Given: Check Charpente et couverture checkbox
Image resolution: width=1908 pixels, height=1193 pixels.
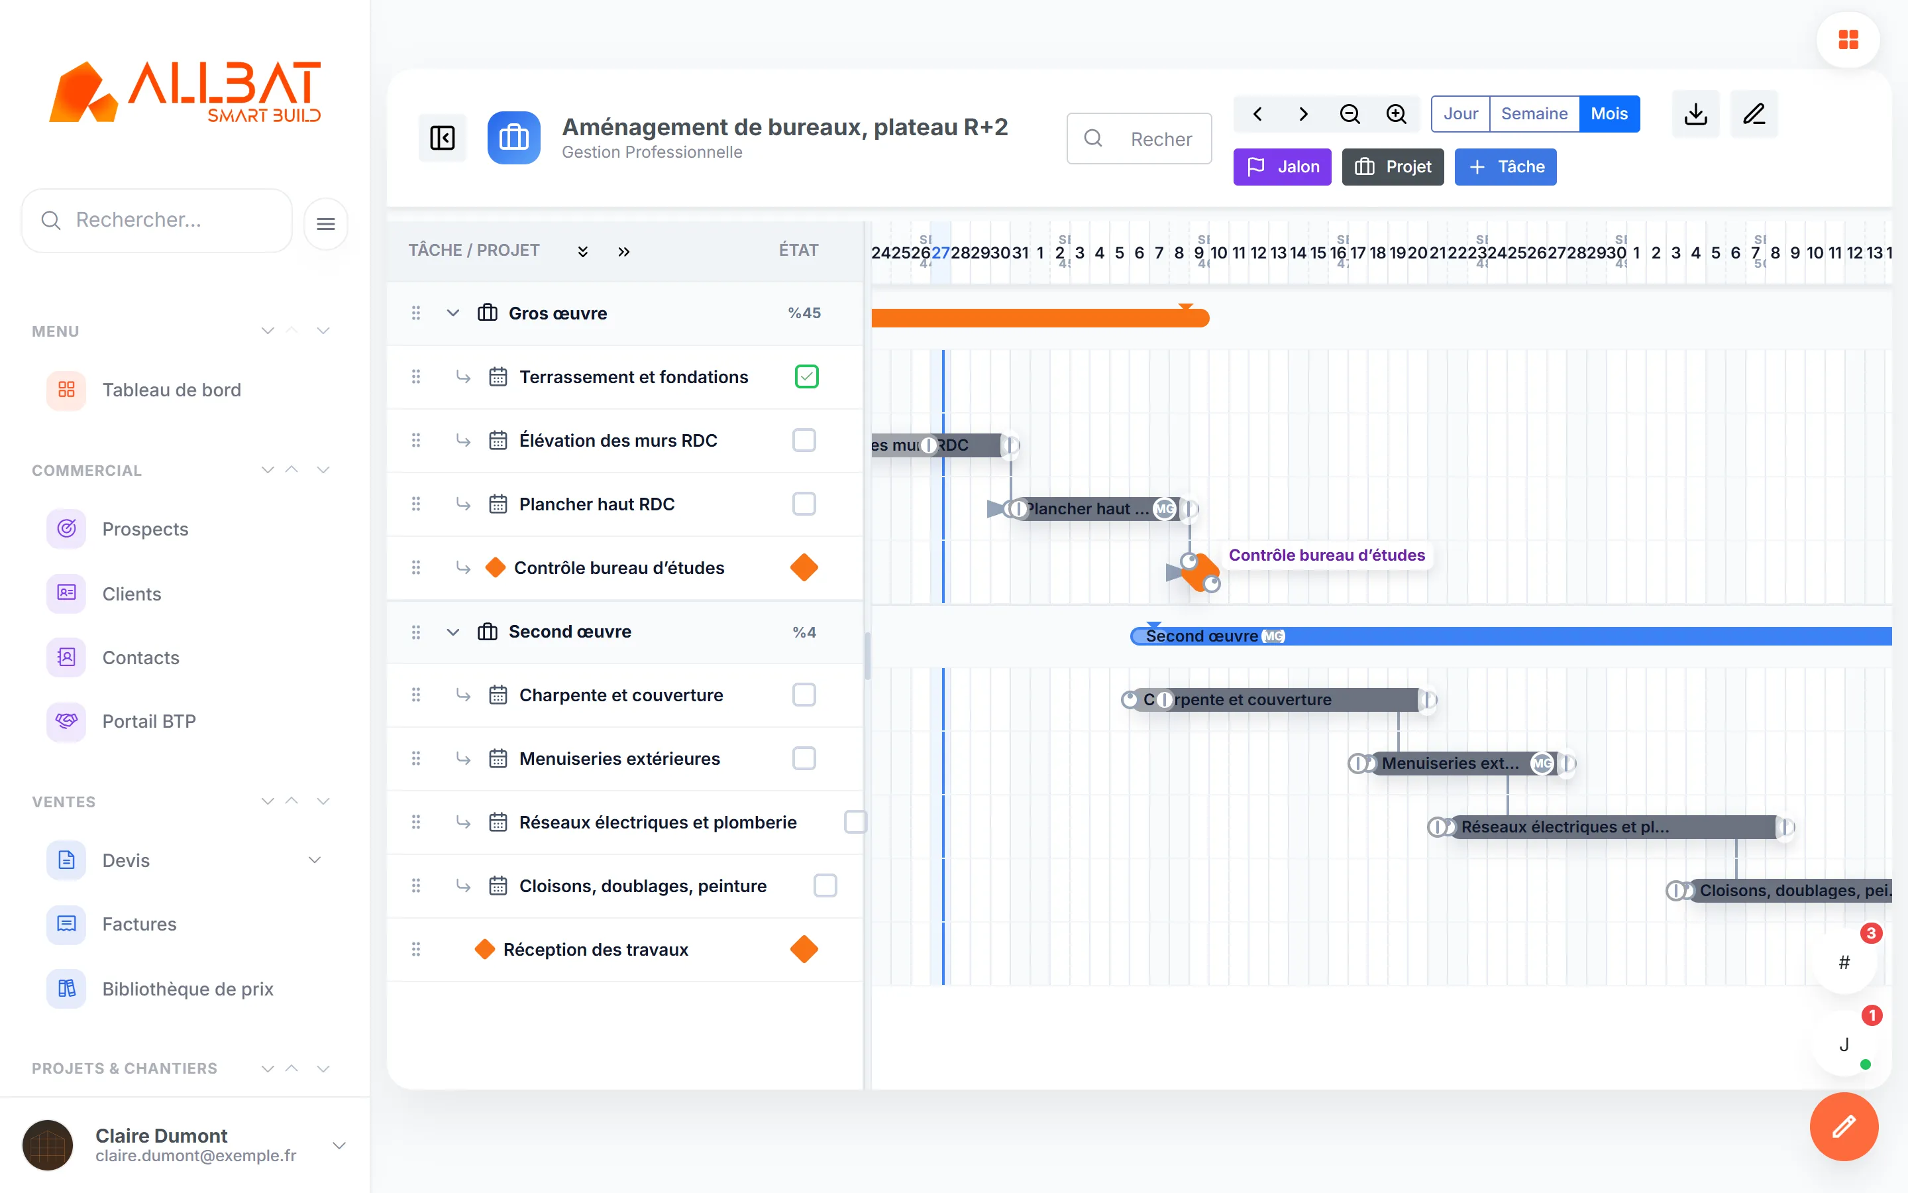Looking at the screenshot, I should point(804,695).
